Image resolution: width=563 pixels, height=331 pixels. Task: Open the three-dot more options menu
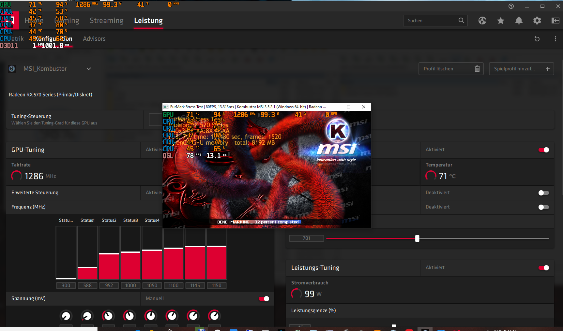click(555, 39)
